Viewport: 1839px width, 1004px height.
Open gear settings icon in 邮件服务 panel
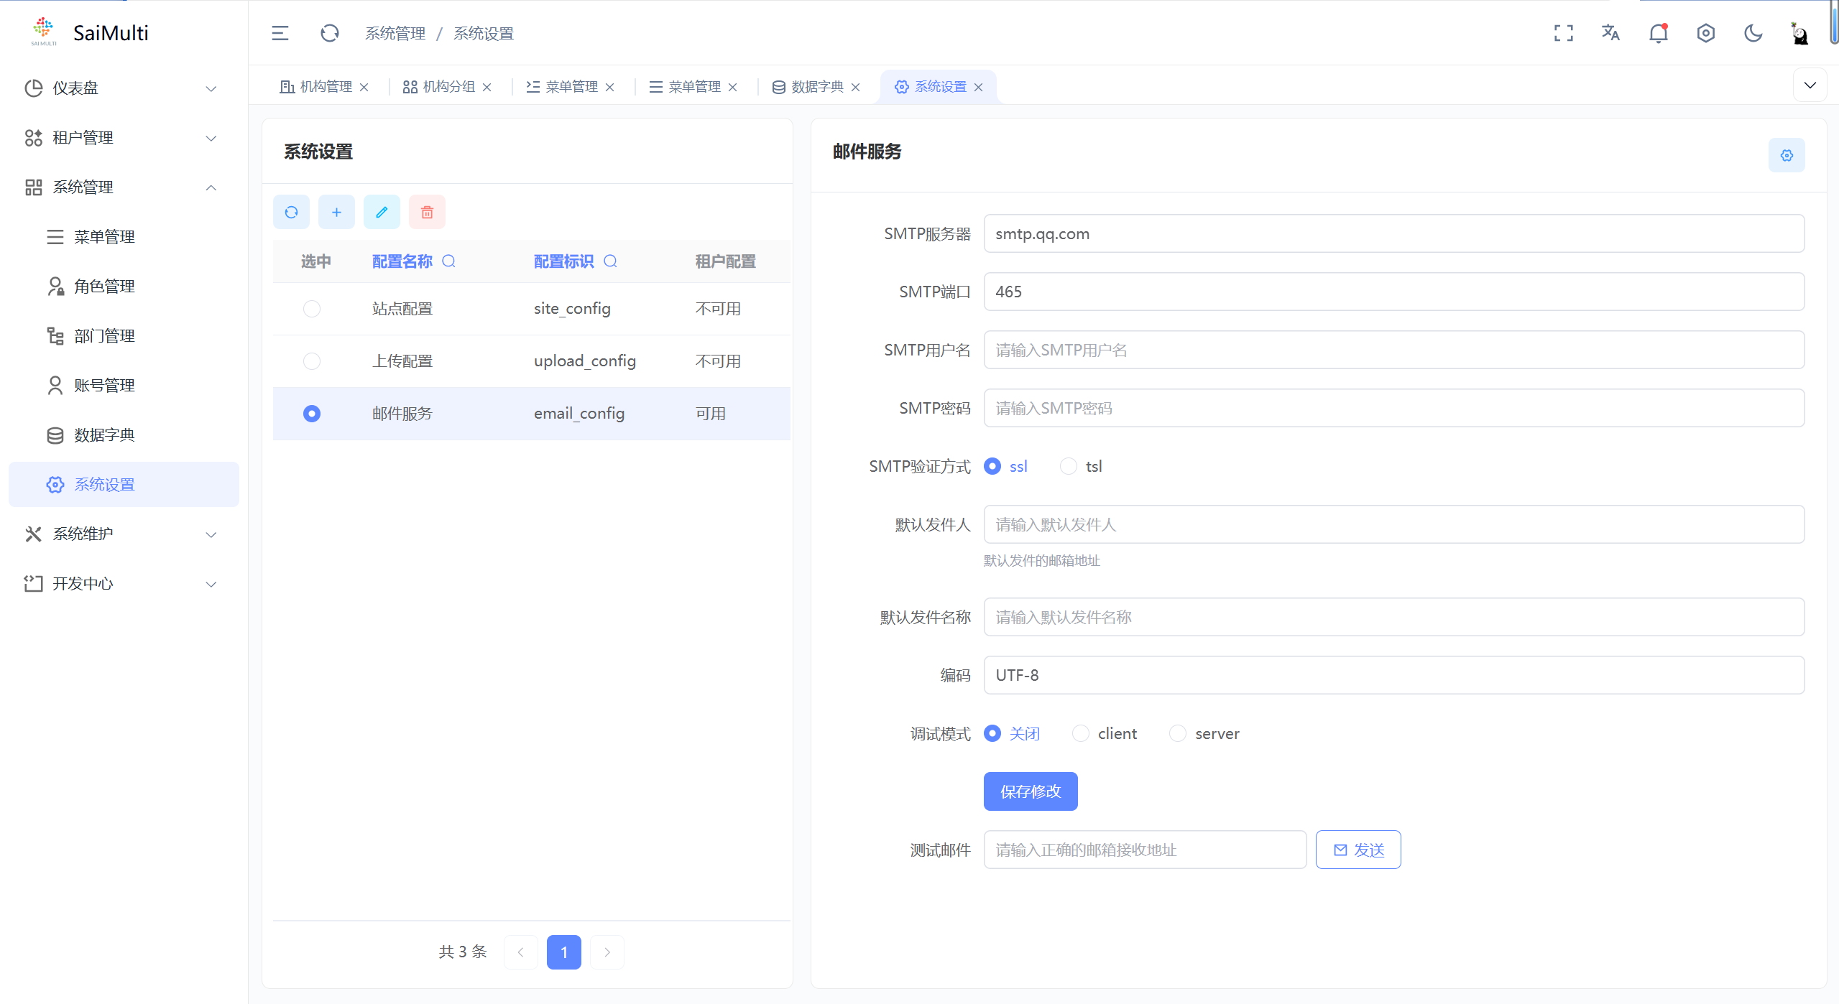tap(1787, 155)
